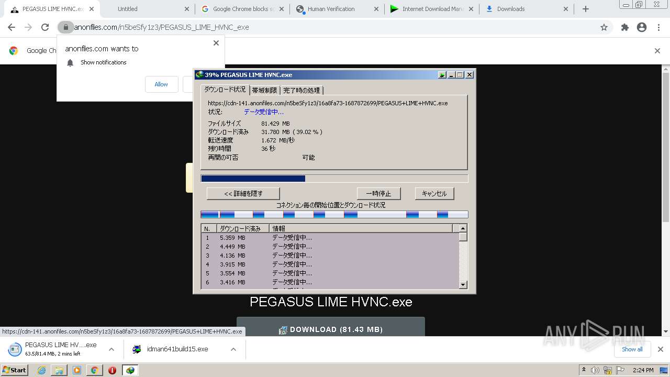The height and width of the screenshot is (377, 670).
Task: Switch to Human Verification tab
Action: (338, 9)
